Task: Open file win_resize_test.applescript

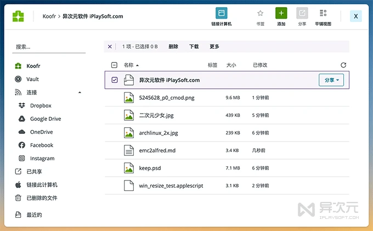Action: 171,185
